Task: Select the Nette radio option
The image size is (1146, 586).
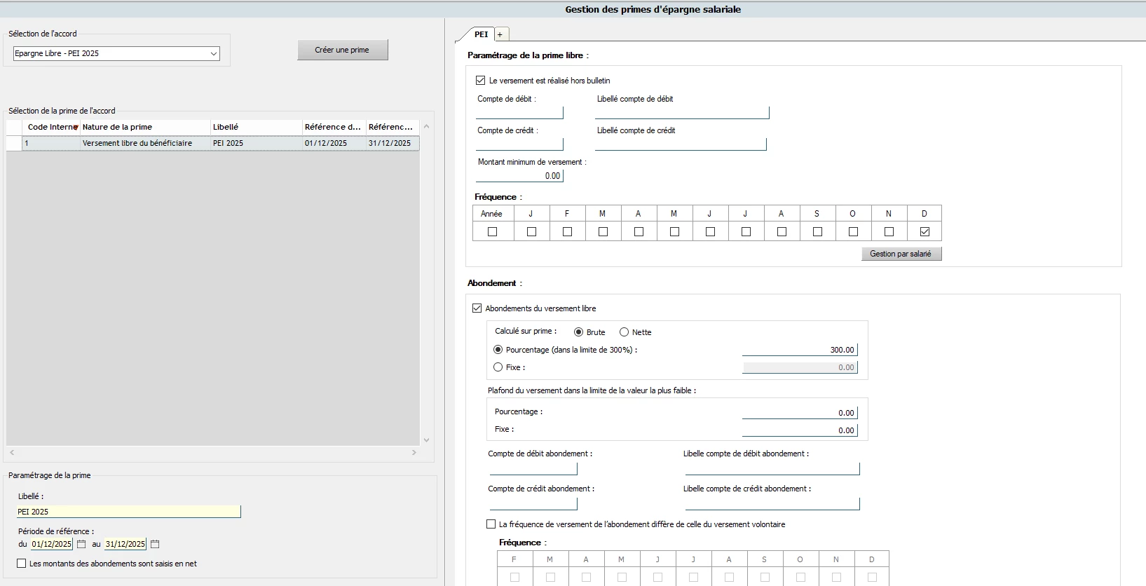Action: (624, 332)
